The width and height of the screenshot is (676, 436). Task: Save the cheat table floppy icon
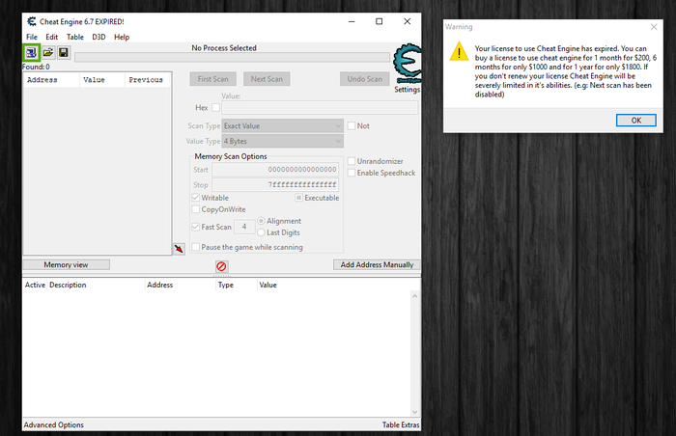pos(64,52)
